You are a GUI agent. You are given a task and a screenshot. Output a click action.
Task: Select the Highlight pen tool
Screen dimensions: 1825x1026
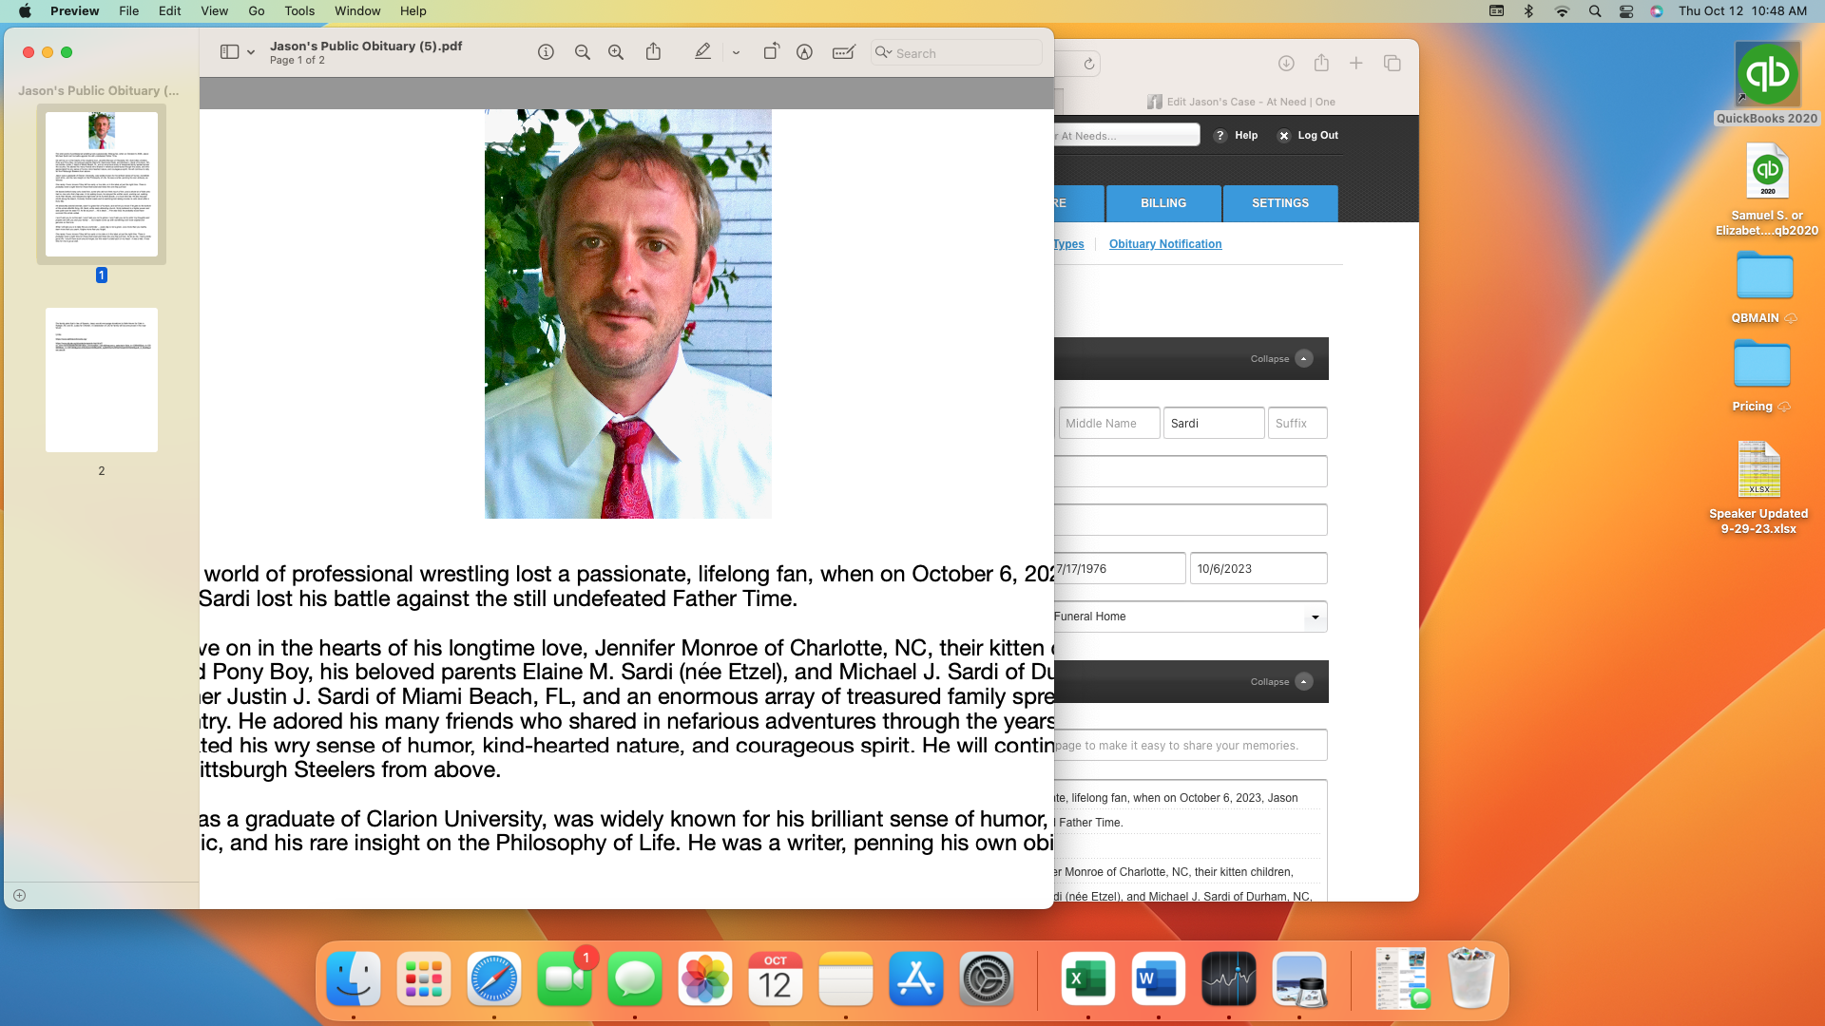click(x=702, y=52)
